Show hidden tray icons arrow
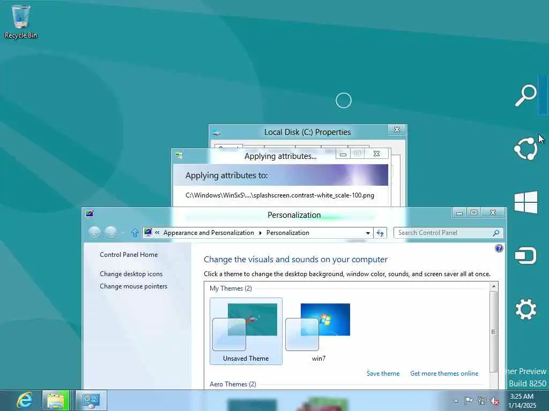The width and height of the screenshot is (549, 411). (456, 401)
